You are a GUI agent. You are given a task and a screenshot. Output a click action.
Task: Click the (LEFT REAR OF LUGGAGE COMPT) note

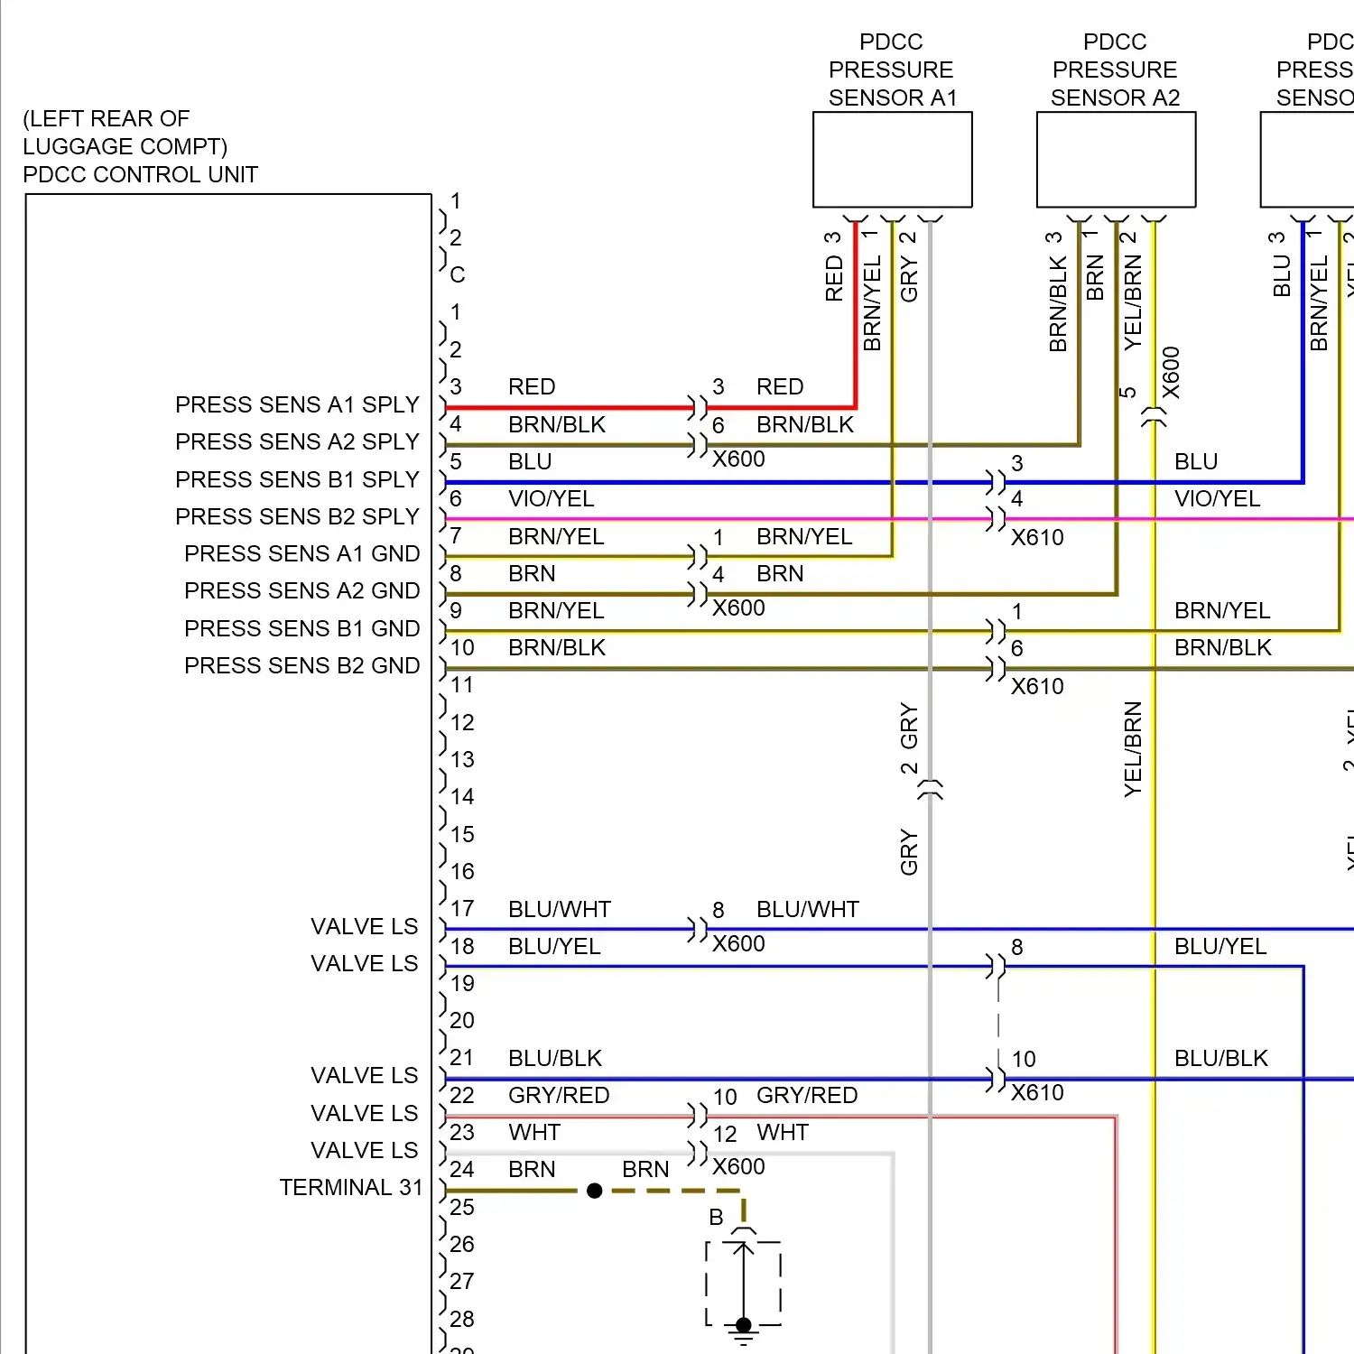tap(125, 133)
